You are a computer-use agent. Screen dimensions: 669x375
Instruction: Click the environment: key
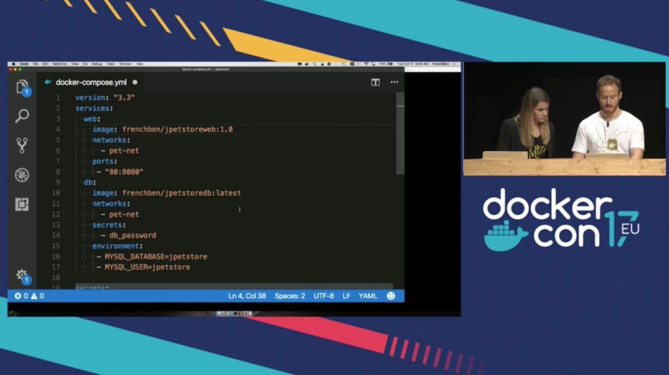tap(118, 246)
